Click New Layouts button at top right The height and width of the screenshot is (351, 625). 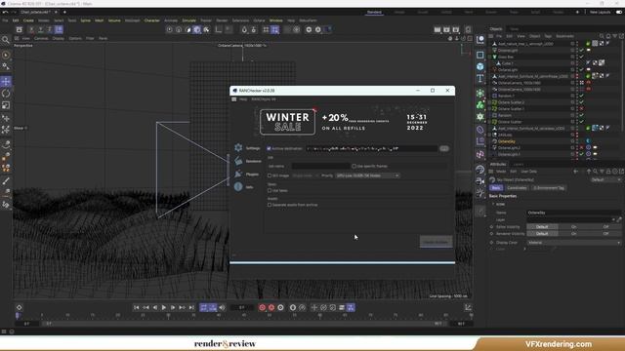[x=600, y=13]
